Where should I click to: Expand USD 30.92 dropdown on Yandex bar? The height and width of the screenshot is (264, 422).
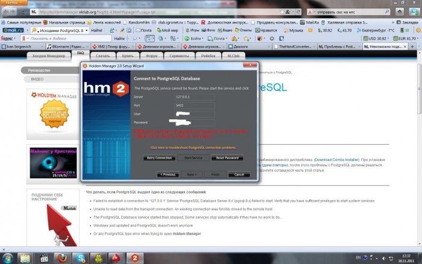[376, 39]
